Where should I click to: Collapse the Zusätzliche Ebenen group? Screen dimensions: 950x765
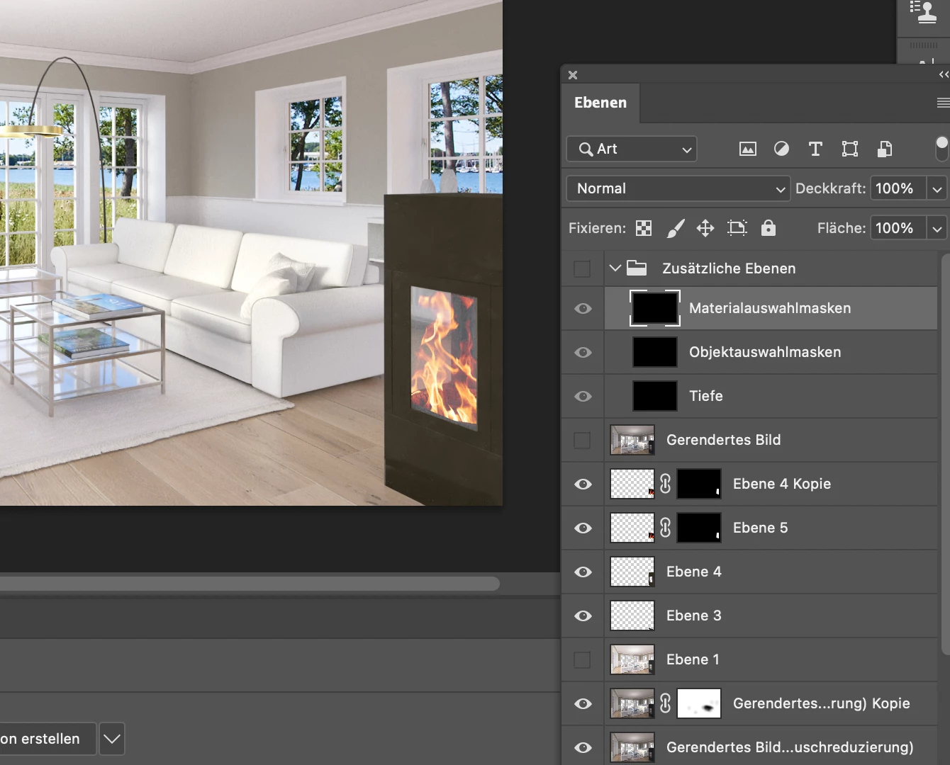click(x=615, y=268)
